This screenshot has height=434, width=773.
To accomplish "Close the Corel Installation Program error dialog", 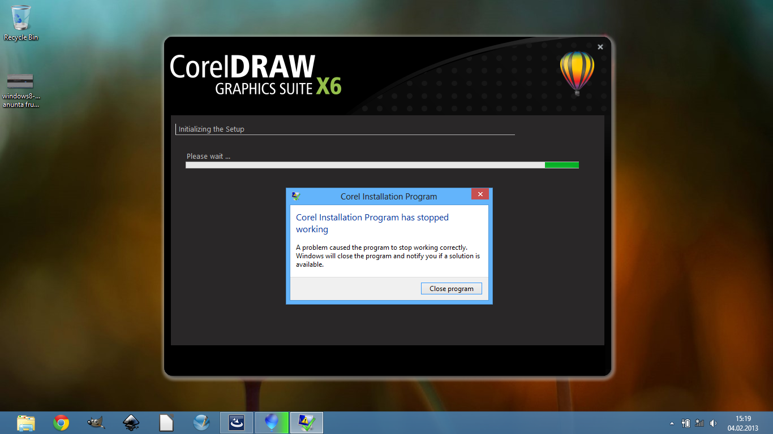I will pos(480,194).
